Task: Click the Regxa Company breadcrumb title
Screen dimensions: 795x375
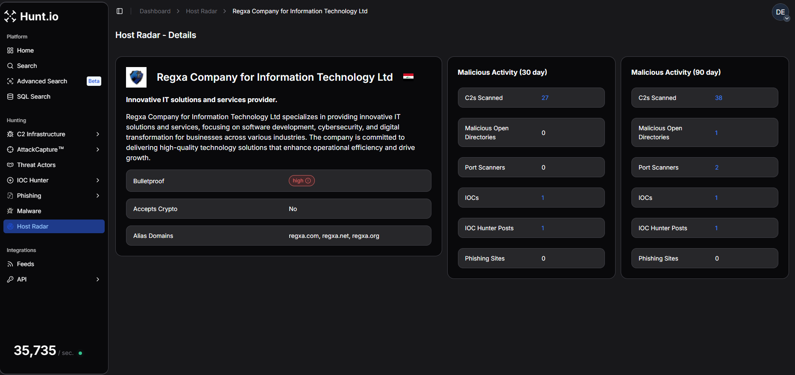Action: [300, 11]
